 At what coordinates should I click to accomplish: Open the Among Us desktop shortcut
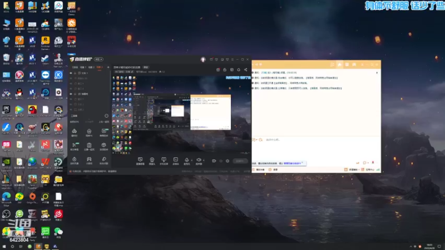click(32, 111)
